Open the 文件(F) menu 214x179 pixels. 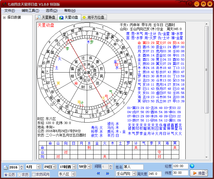(x=9, y=11)
